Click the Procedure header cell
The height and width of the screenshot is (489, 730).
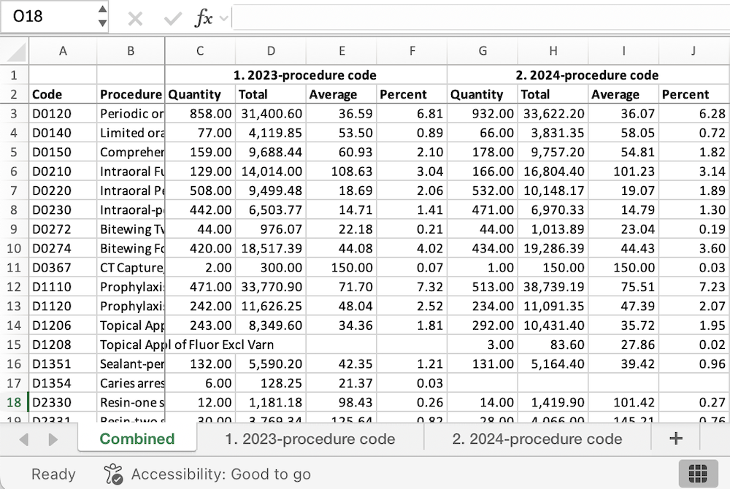[x=131, y=94]
